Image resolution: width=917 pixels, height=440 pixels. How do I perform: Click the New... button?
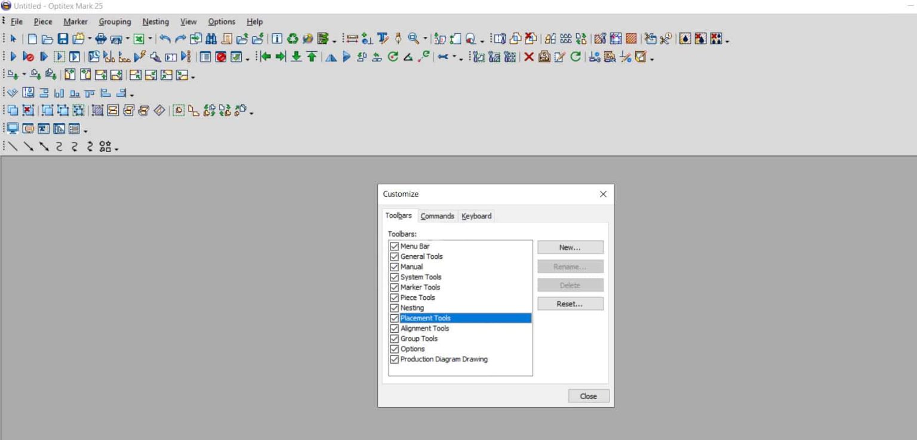(570, 247)
